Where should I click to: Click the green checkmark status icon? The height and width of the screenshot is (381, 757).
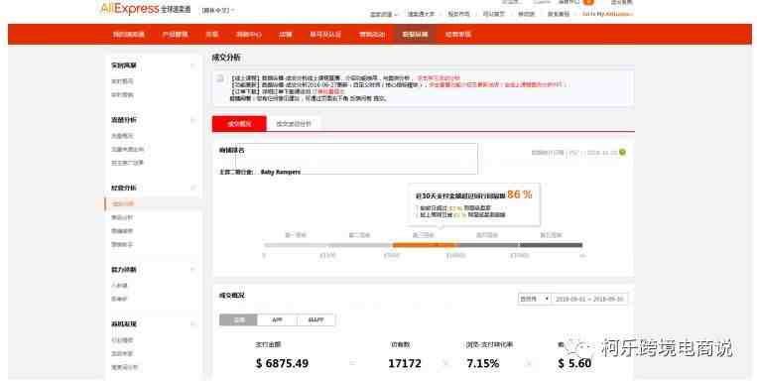point(622,152)
